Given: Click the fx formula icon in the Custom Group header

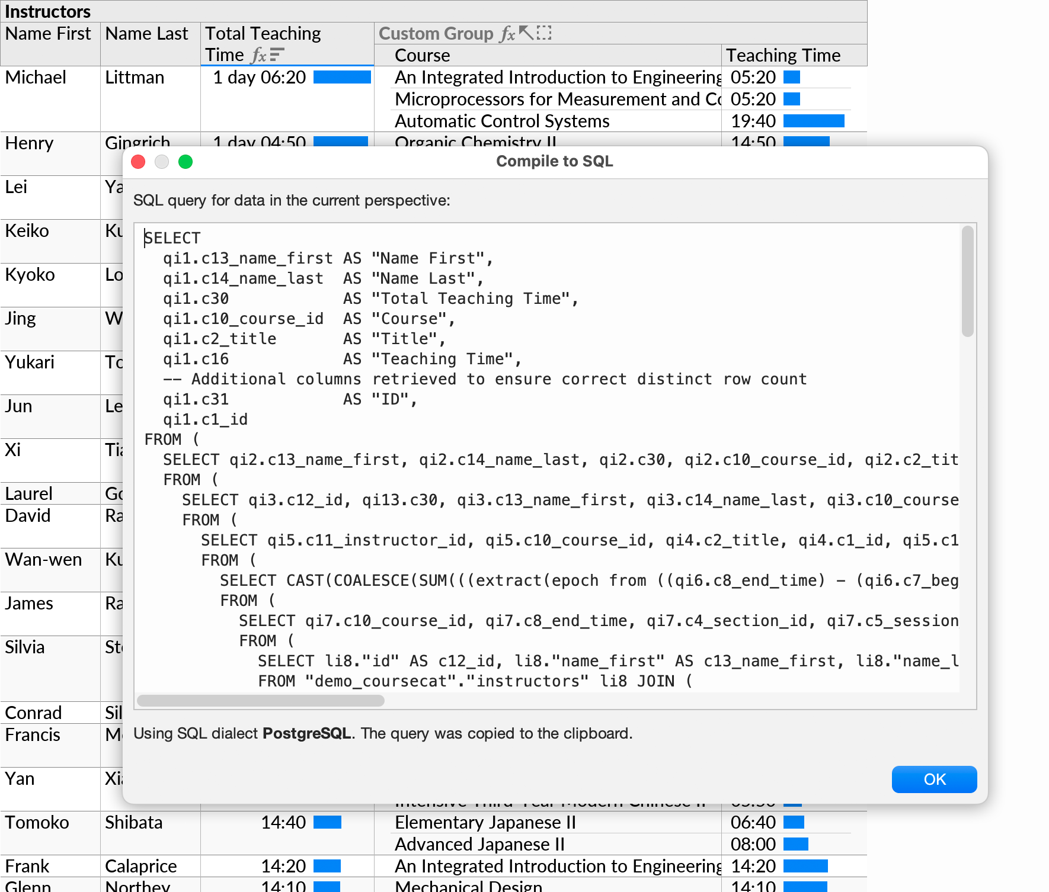Looking at the screenshot, I should 507,33.
